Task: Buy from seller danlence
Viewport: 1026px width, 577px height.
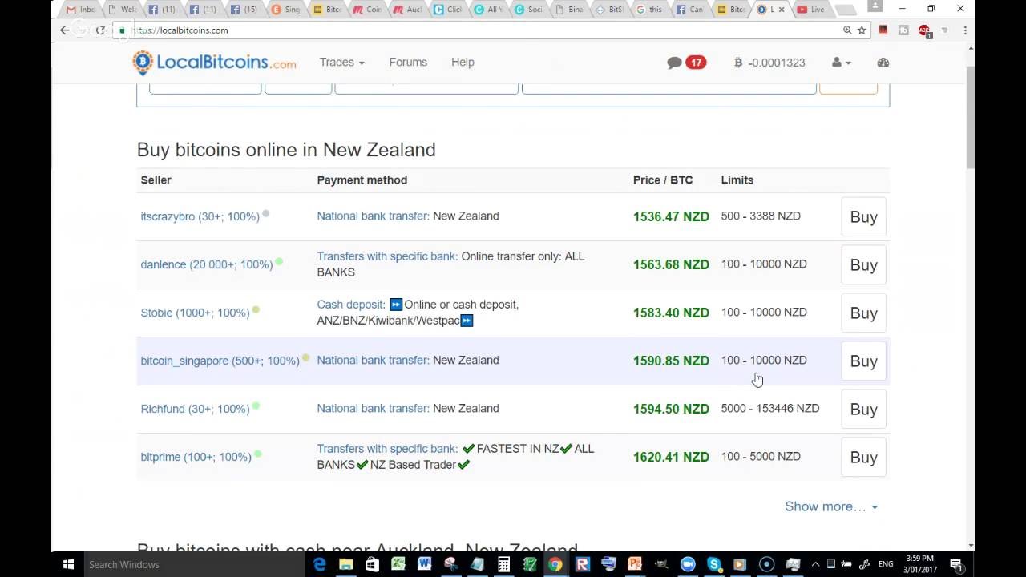Action: (x=863, y=264)
